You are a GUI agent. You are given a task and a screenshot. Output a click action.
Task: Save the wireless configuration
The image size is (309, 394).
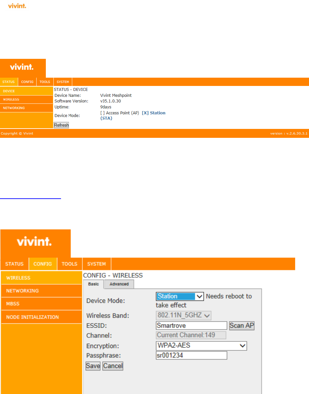coord(93,366)
